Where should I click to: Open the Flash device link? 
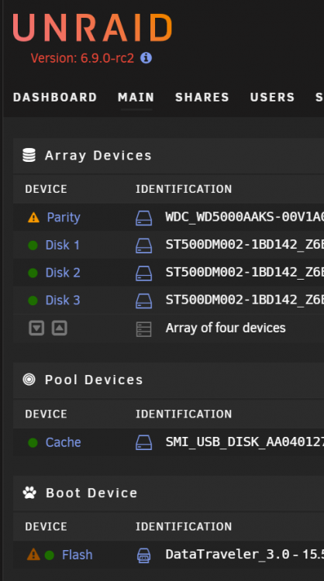pos(77,555)
